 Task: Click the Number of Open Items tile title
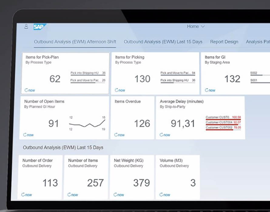coord(44,101)
